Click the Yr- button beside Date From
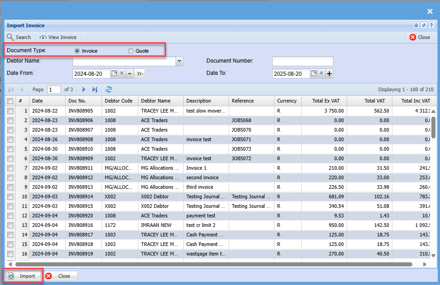The image size is (440, 285). (140, 74)
